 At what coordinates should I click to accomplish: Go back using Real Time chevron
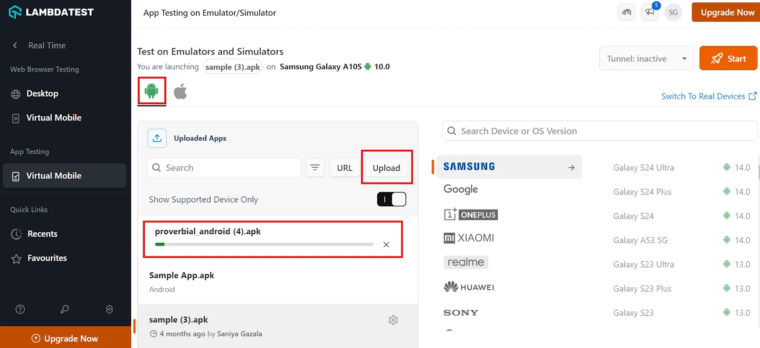click(x=15, y=46)
